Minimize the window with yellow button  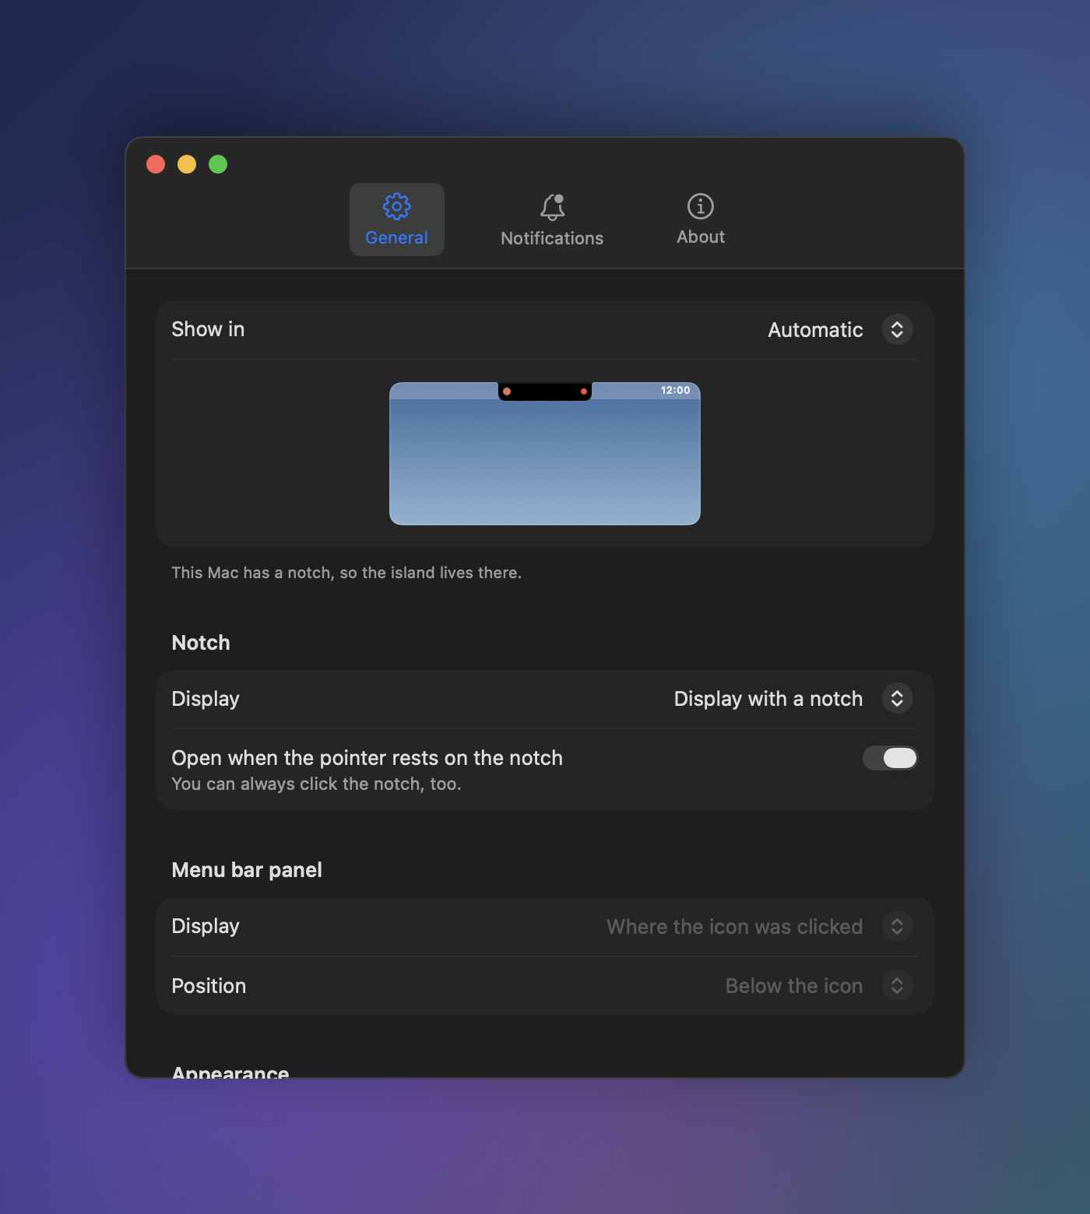pos(187,164)
